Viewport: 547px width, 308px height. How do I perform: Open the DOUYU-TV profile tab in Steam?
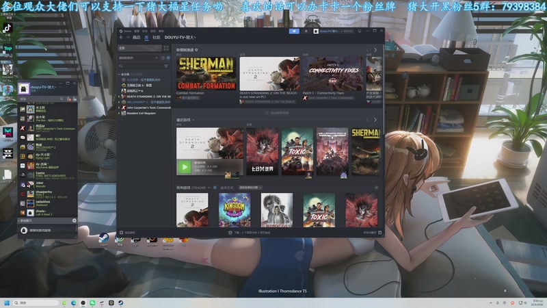180,38
